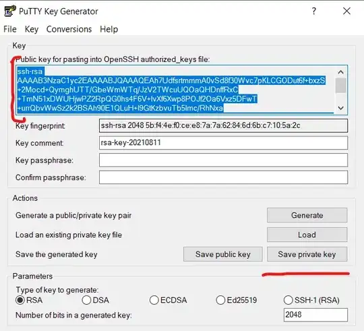Click 'Number of bits in a generated key:' label
The image size is (364, 331).
point(73,315)
